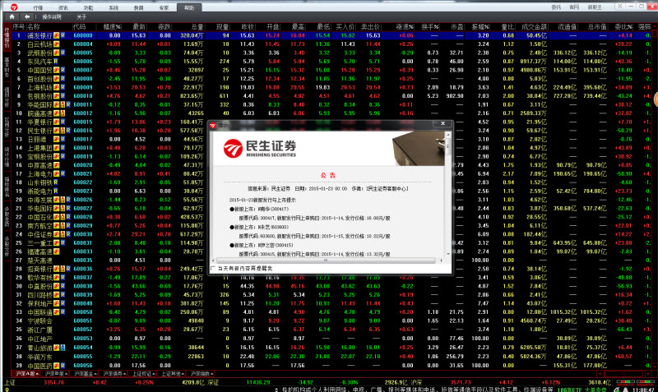
Task: Sort by the 代码 column header
Action: click(79, 27)
